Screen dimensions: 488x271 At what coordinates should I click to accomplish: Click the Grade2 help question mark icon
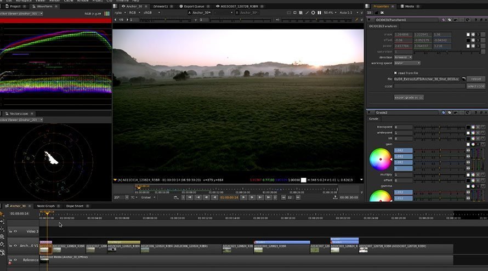pyautogui.click(x=476, y=112)
